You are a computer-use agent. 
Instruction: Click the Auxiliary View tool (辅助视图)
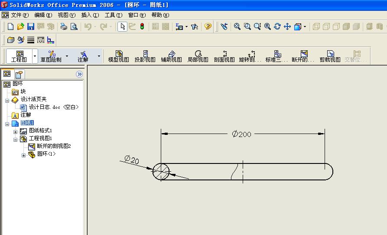pos(172,56)
